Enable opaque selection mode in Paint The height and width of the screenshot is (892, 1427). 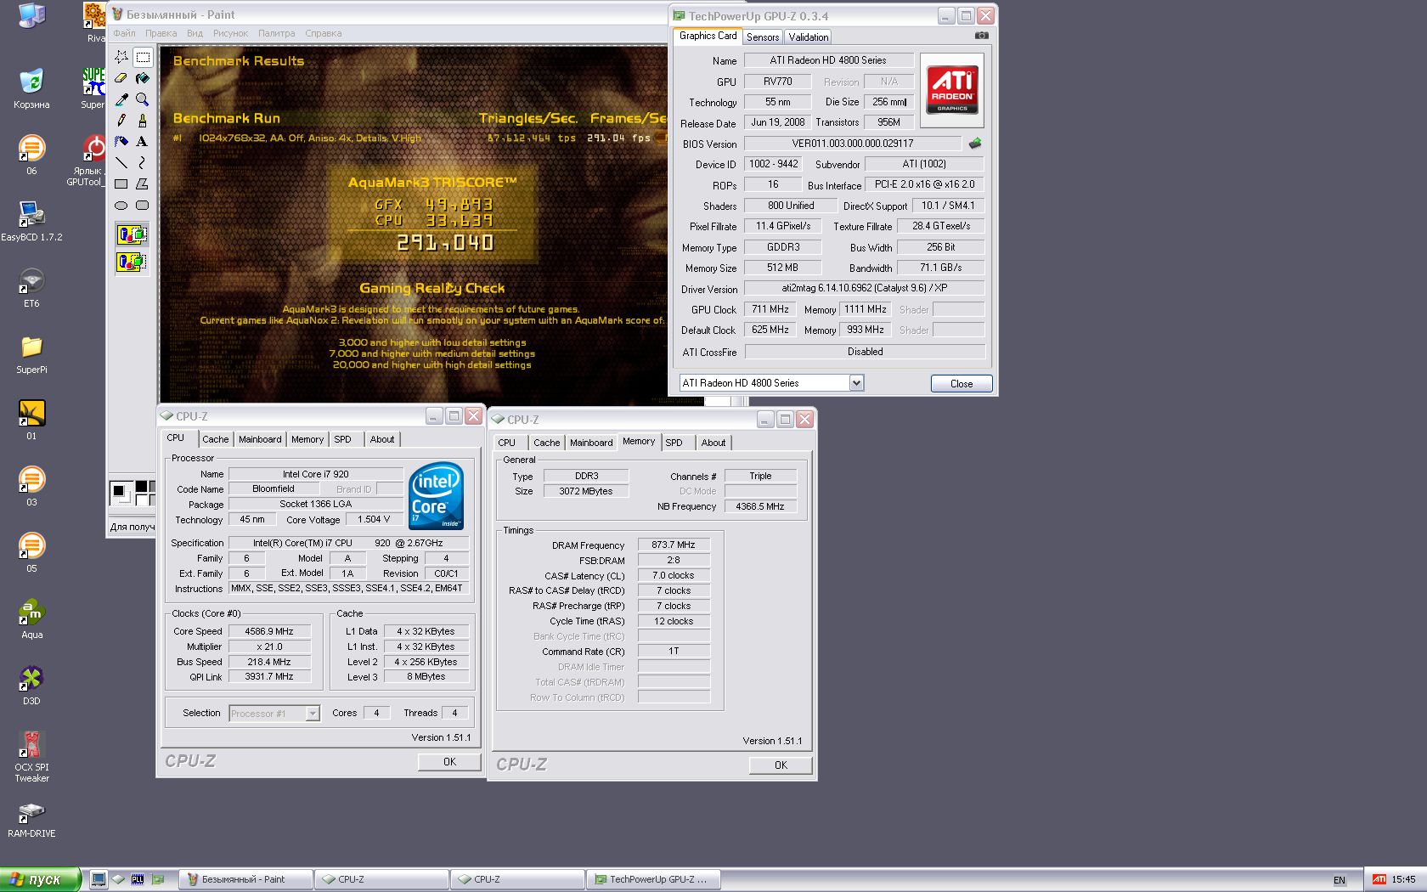[132, 234]
